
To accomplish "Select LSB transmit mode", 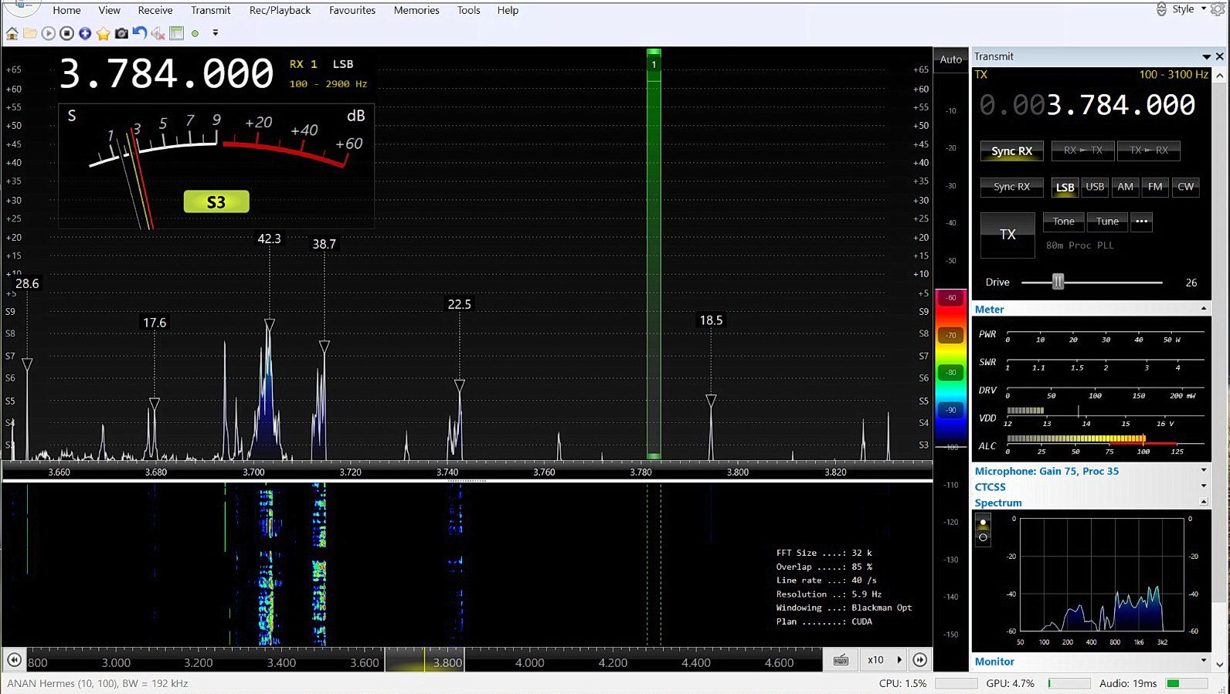I will (x=1065, y=187).
